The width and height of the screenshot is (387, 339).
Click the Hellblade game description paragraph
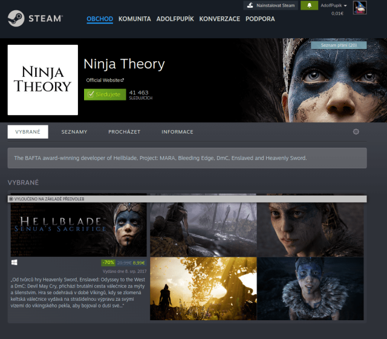pyautogui.click(x=78, y=292)
